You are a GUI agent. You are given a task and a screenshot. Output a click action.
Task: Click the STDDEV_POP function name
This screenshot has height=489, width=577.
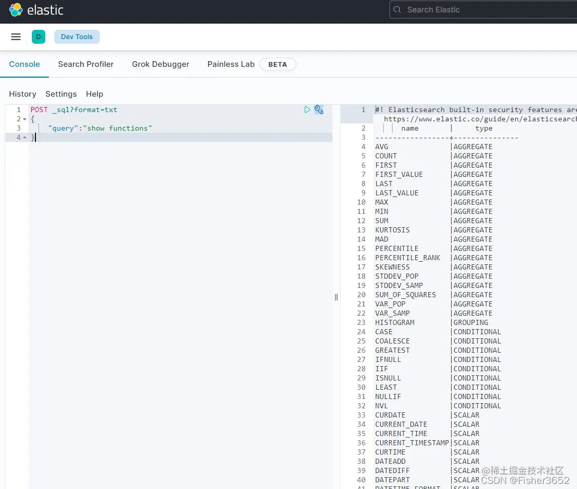[397, 276]
